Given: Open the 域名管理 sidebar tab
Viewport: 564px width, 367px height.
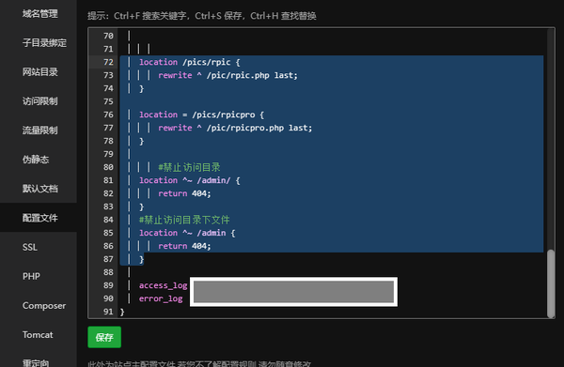Looking at the screenshot, I should 39,14.
